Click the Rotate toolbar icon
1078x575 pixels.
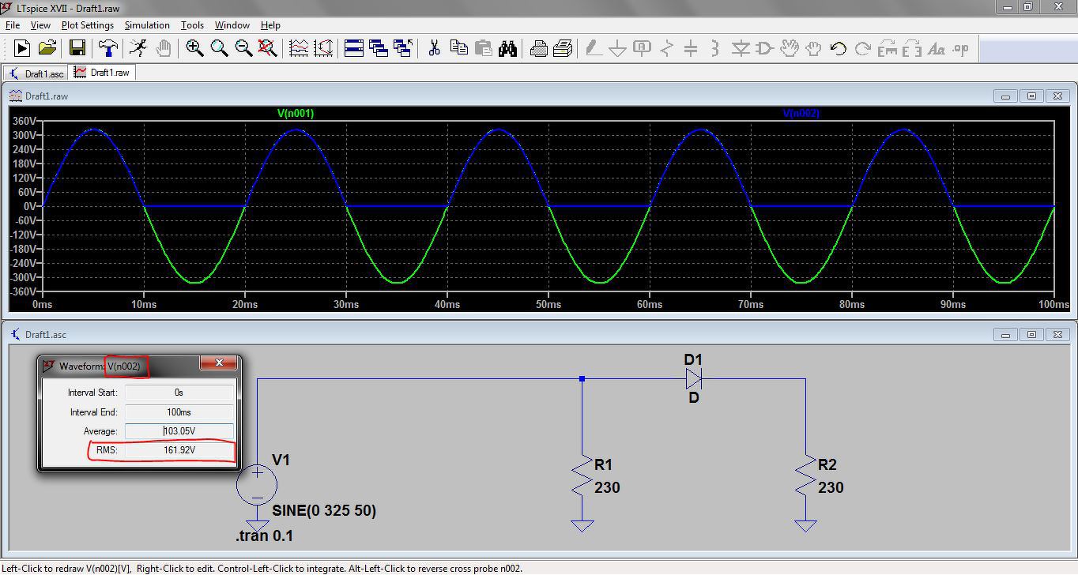pos(887,49)
